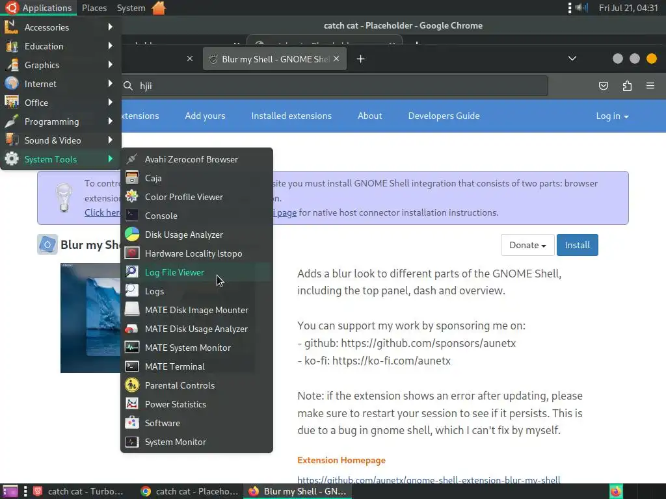Click the Hardware Locality lstopo icon

point(131,253)
